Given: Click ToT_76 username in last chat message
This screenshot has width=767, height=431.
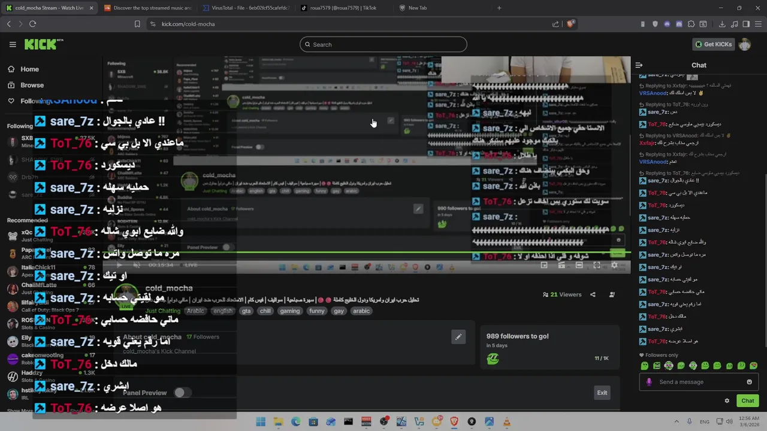Looking at the screenshot, I should tap(657, 341).
